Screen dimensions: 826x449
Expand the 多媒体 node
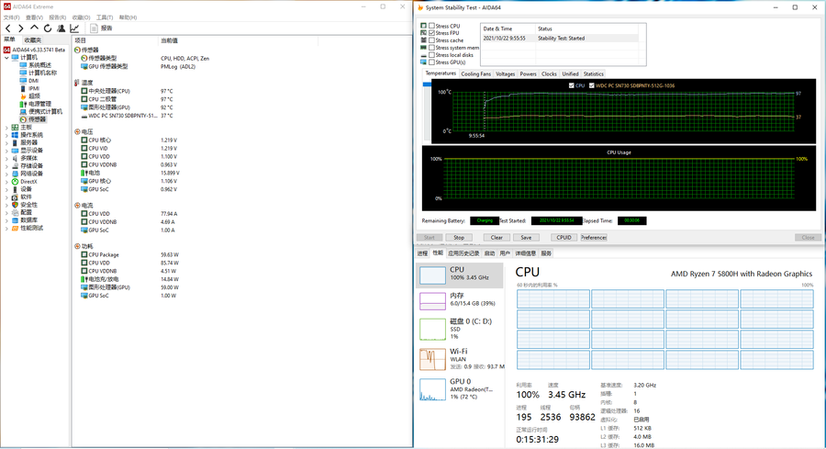[6, 158]
